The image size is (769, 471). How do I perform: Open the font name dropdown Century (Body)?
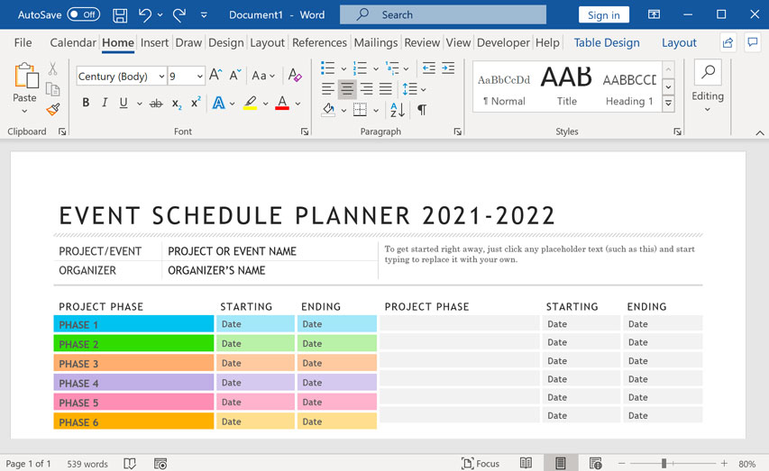122,77
